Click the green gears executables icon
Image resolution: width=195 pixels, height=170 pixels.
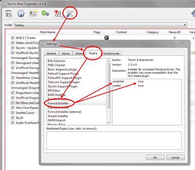tap(45, 13)
